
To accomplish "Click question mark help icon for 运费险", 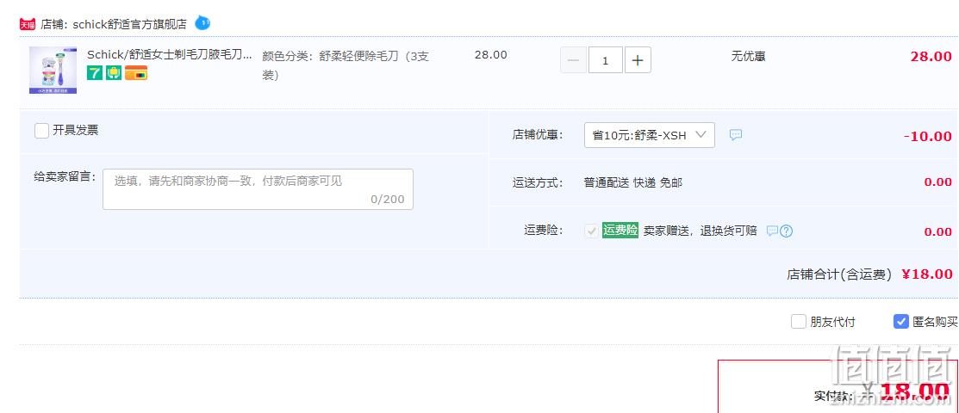I will [x=787, y=231].
